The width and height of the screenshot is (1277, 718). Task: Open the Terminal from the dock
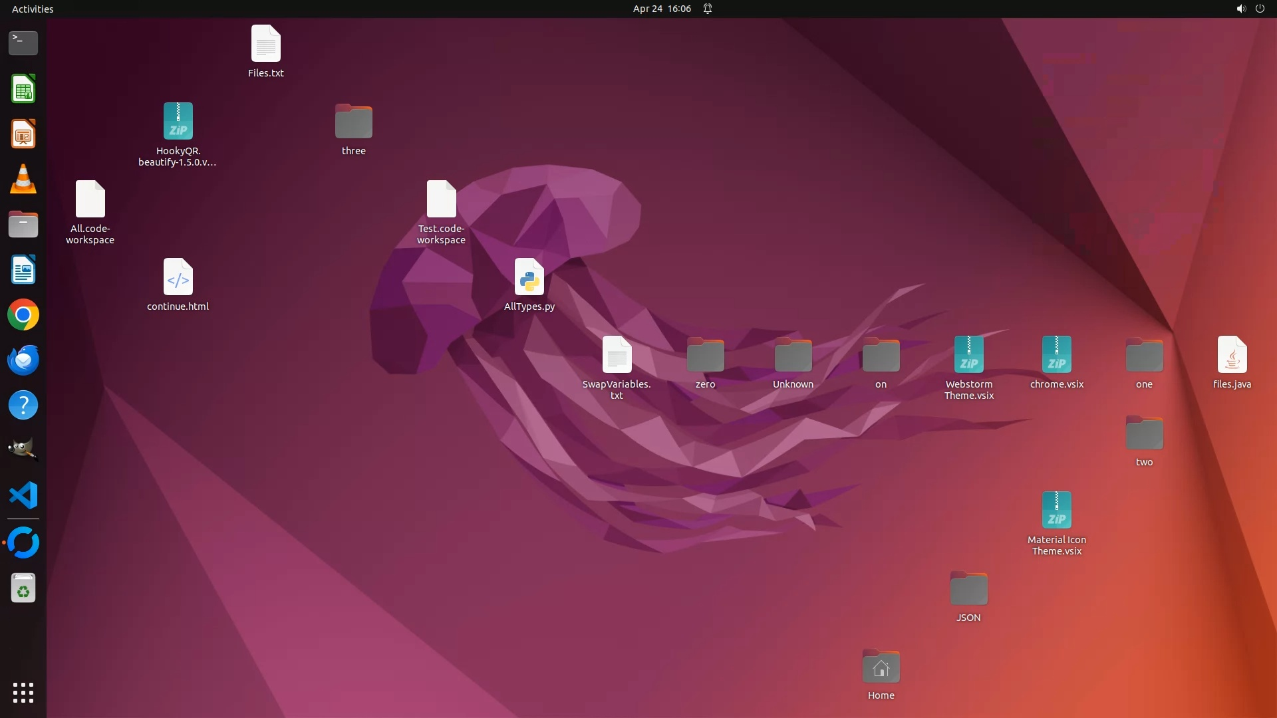[23, 43]
